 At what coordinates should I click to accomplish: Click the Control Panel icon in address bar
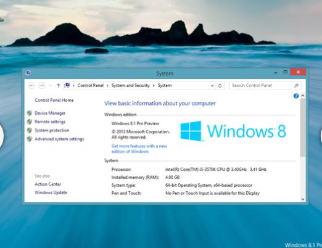coord(67,85)
